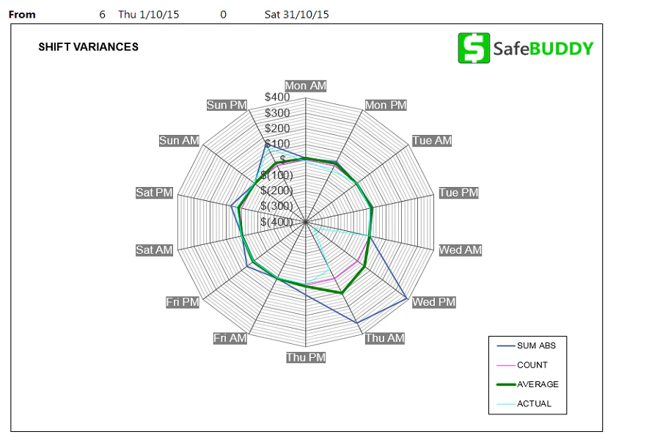This screenshot has width=660, height=440.
Task: Select the Mon AM axis label
Action: (x=305, y=86)
